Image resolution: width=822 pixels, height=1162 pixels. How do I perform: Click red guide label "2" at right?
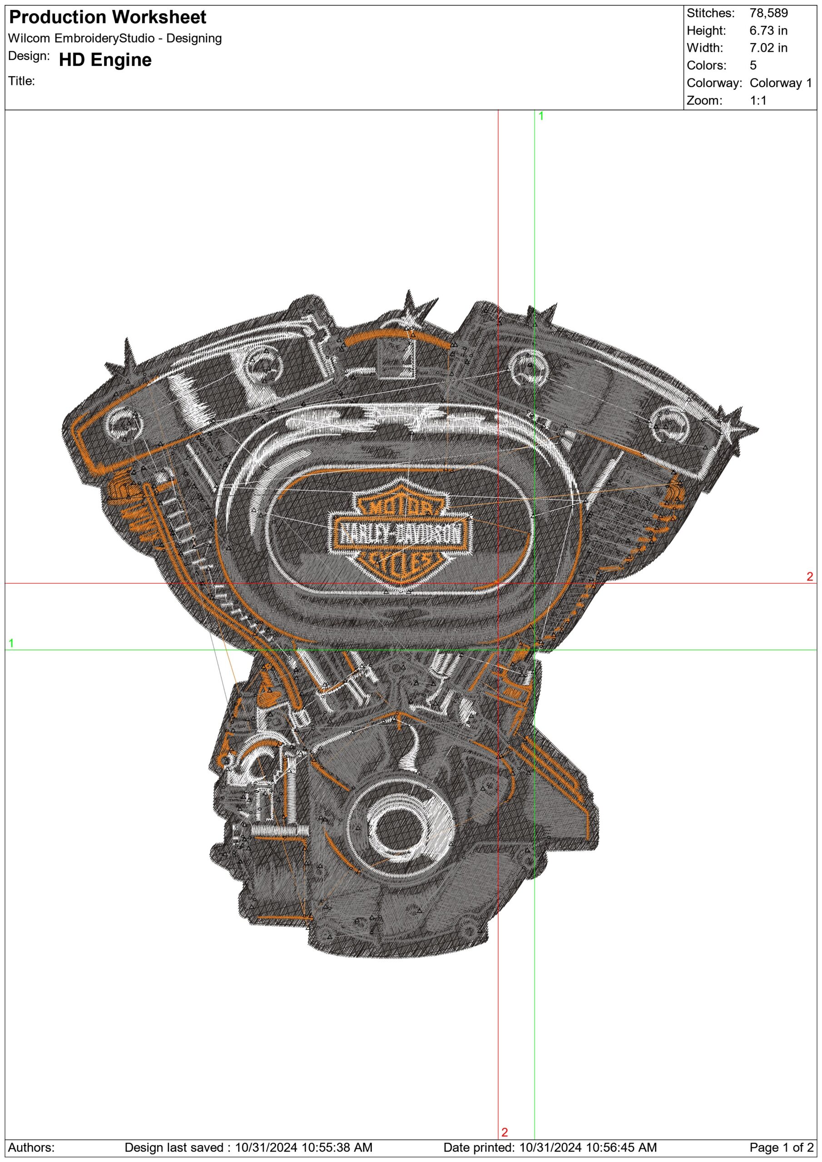point(809,576)
